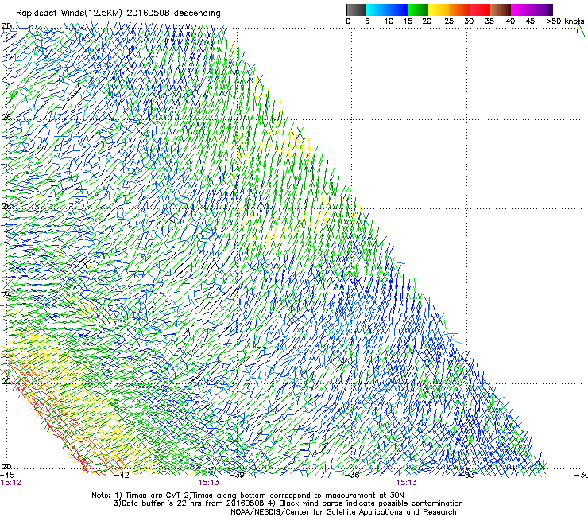
Task: Click the 'Times are GMT' note line
Action: pos(248,496)
